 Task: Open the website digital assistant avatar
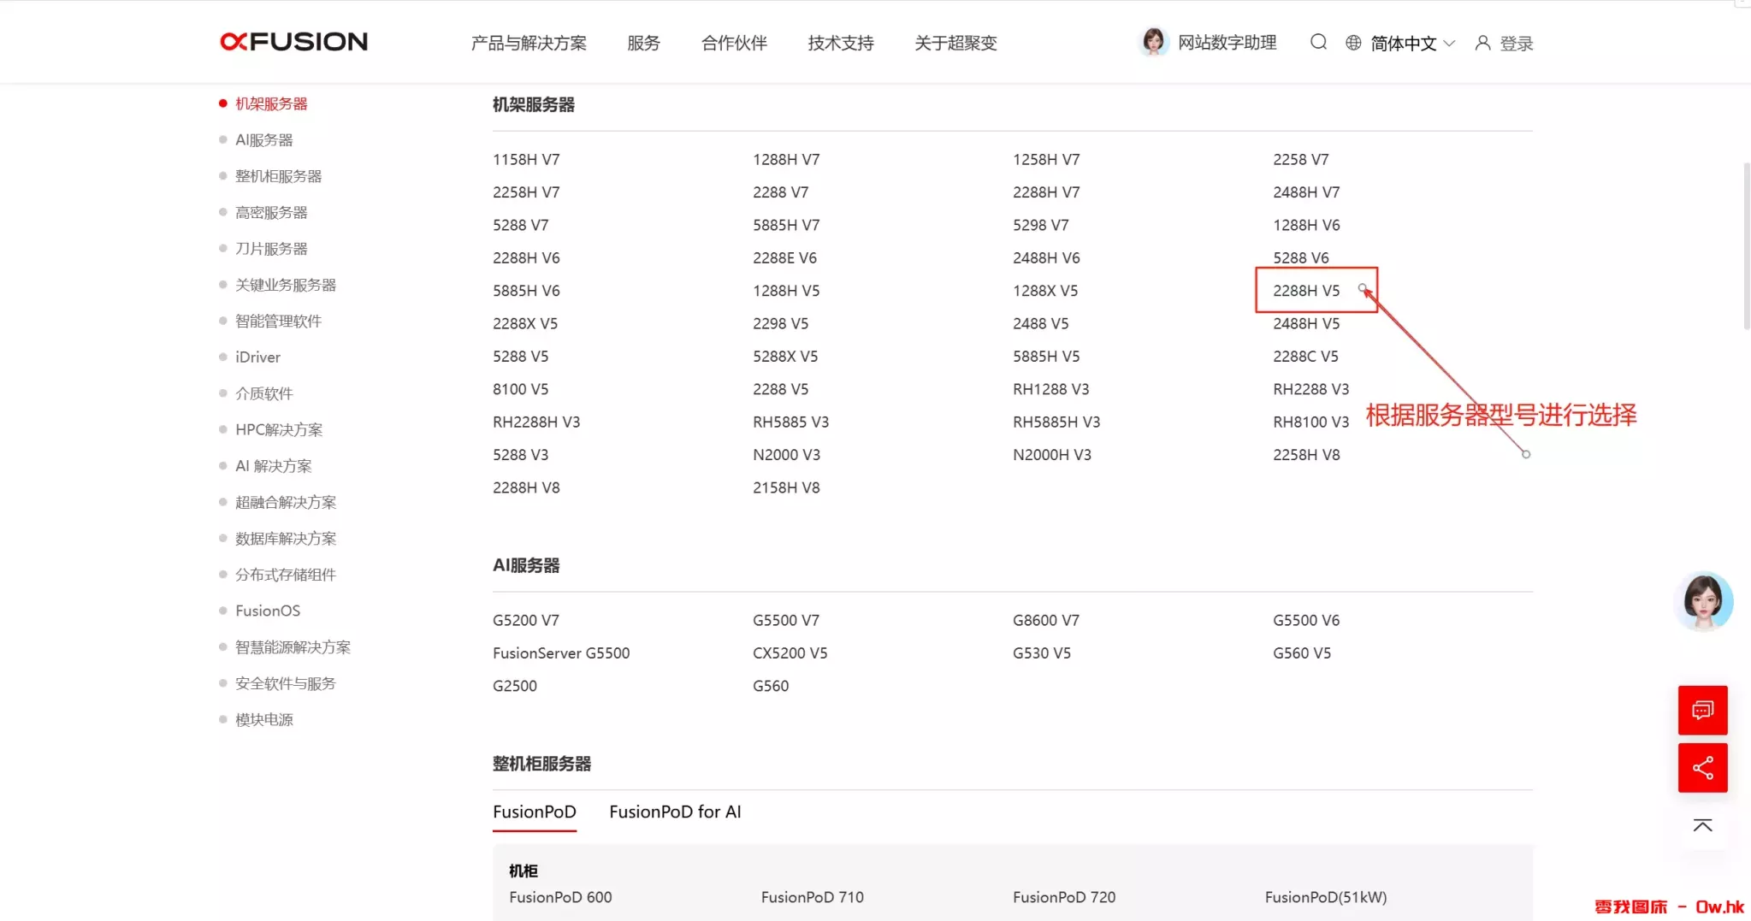tap(1153, 42)
